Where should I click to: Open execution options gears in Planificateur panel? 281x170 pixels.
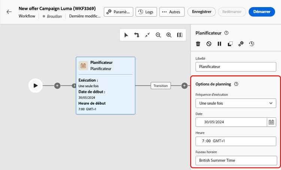[241, 44]
